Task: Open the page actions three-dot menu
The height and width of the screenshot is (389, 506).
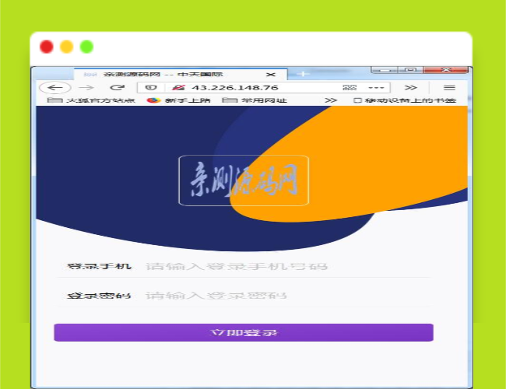Action: click(376, 87)
